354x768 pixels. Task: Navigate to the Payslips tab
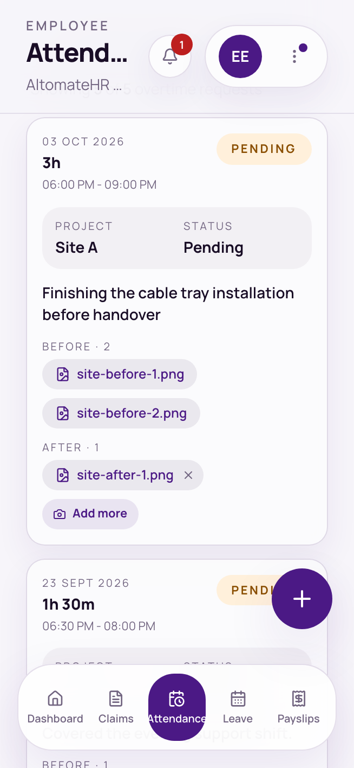pos(298,707)
